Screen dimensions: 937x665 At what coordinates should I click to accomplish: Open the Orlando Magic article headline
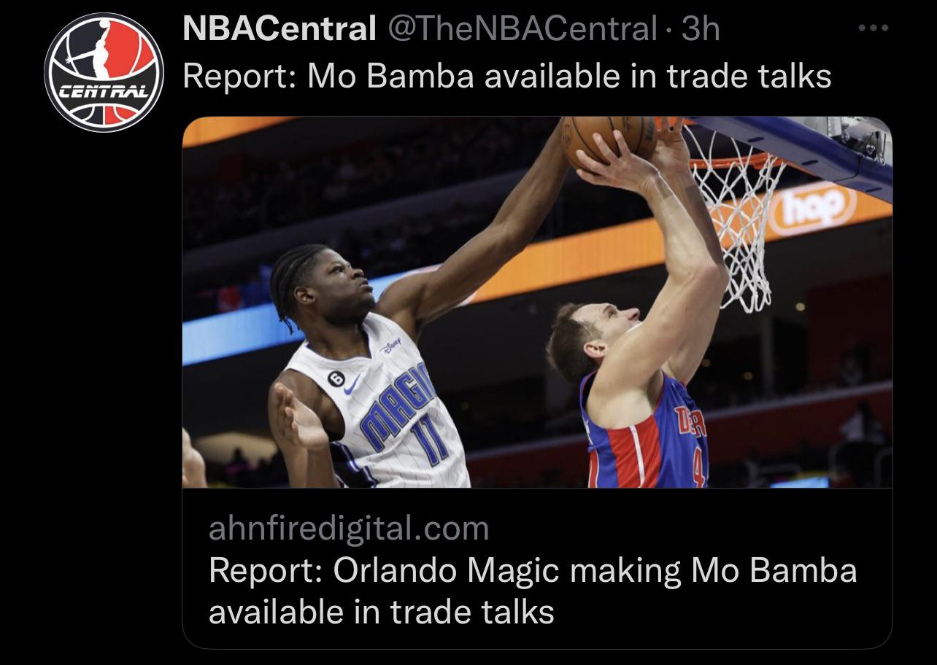[x=533, y=591]
